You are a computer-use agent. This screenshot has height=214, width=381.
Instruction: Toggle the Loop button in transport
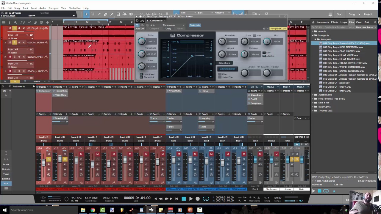[x=206, y=199]
